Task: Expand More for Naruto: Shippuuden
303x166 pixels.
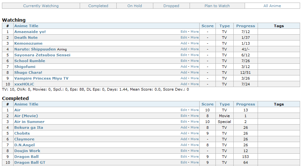Action: [x=194, y=49]
